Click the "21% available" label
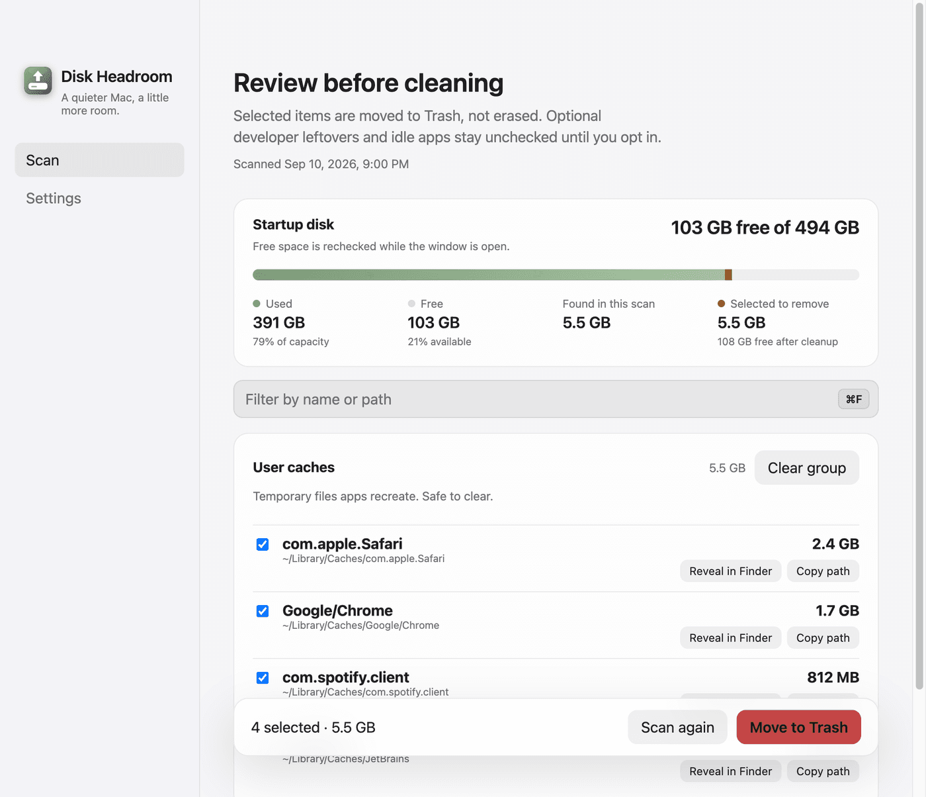926x797 pixels. (439, 342)
